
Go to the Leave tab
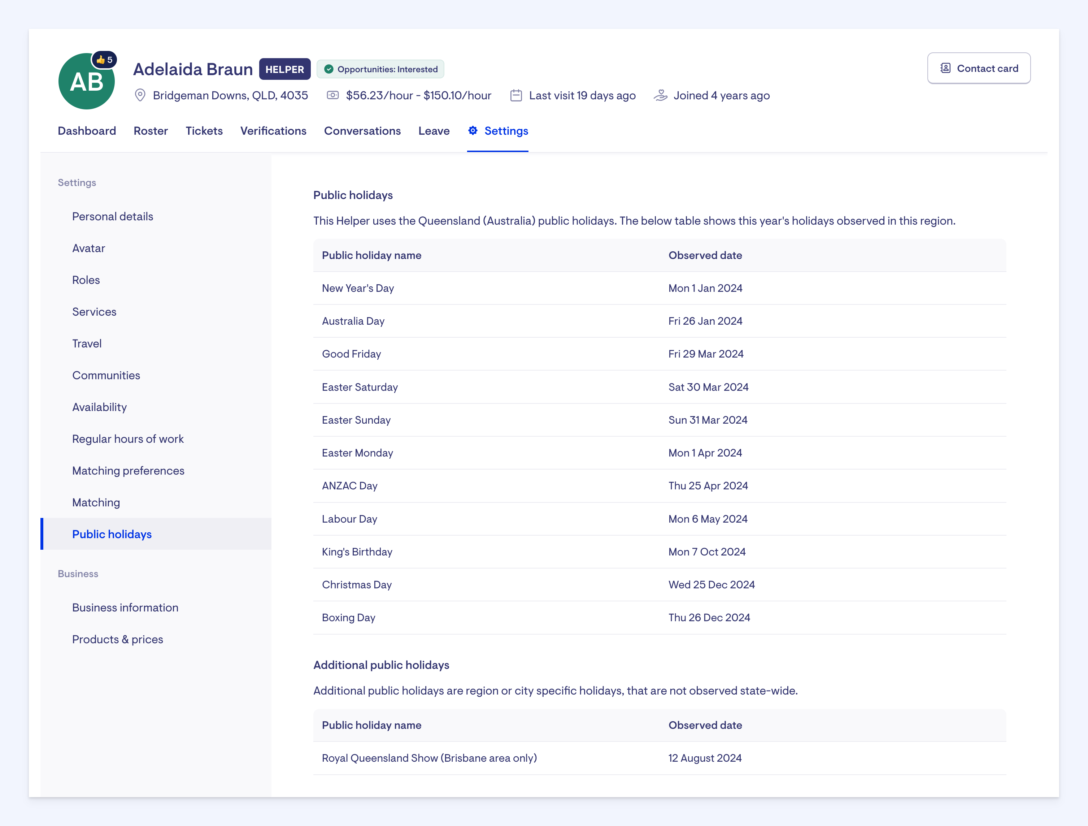[434, 131]
